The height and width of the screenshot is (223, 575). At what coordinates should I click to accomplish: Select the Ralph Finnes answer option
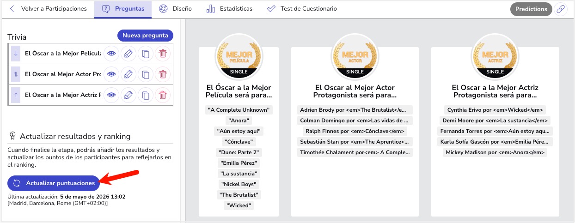(355, 131)
